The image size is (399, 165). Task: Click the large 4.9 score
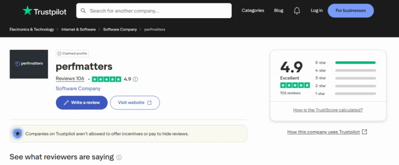click(x=291, y=67)
